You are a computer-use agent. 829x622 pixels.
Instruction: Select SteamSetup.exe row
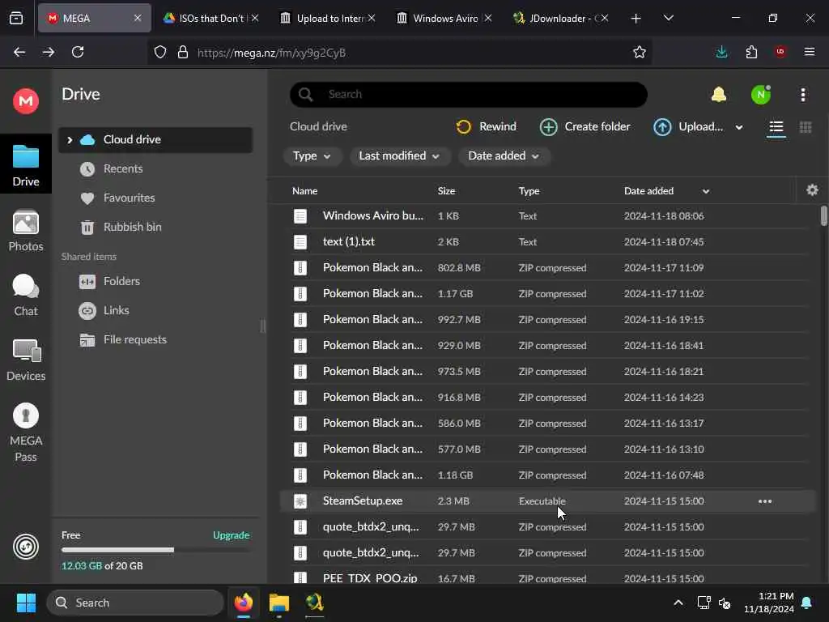tap(547, 501)
